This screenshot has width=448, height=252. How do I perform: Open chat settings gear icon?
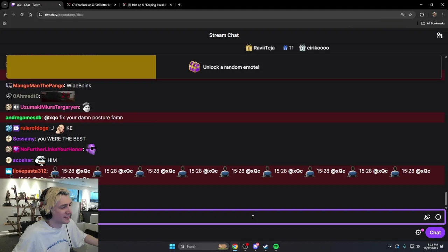(418, 232)
